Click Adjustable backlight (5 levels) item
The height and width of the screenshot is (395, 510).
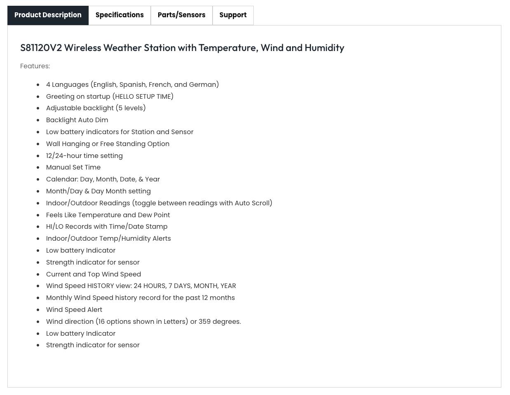click(96, 108)
